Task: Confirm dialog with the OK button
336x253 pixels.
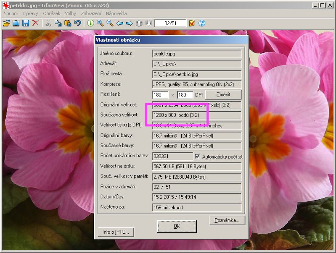Action: point(177,226)
